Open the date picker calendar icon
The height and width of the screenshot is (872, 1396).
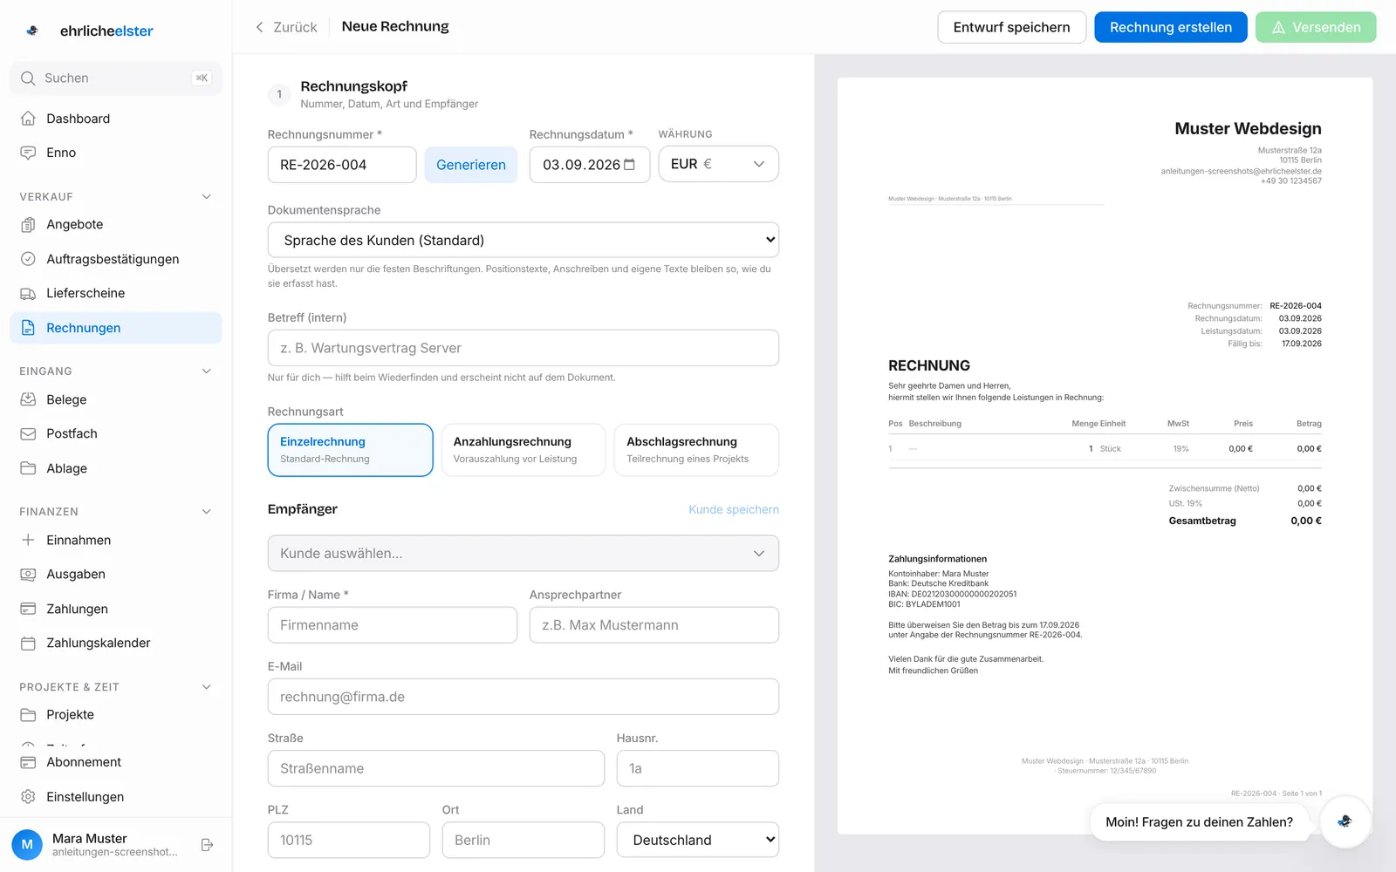[630, 164]
